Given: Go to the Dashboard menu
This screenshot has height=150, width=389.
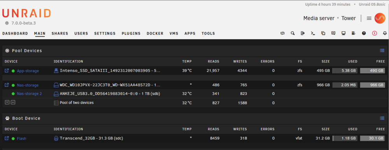Looking at the screenshot, I should [x=15, y=33].
